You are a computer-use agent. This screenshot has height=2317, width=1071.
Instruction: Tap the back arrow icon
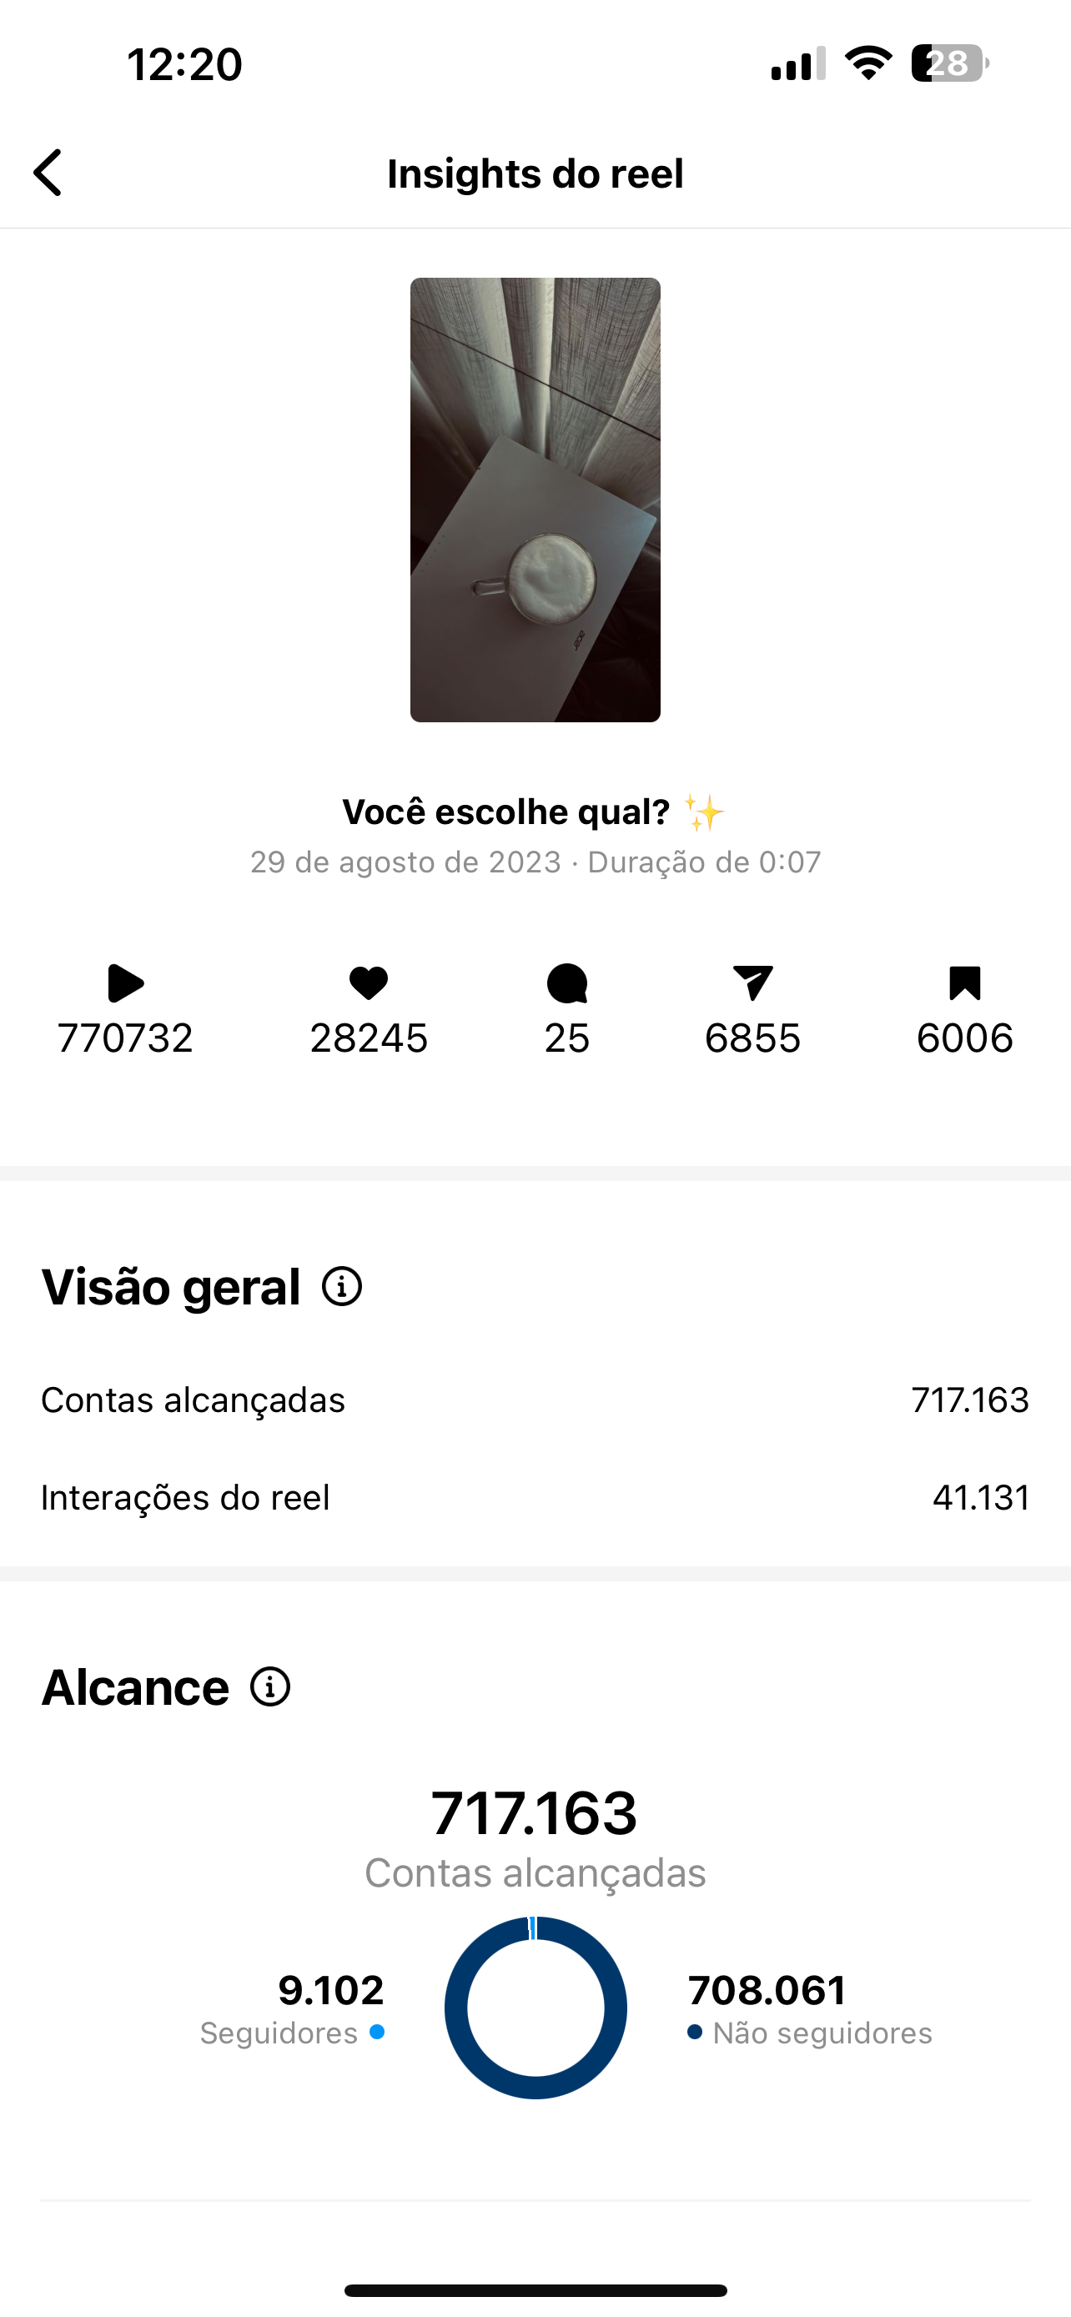[x=48, y=173]
